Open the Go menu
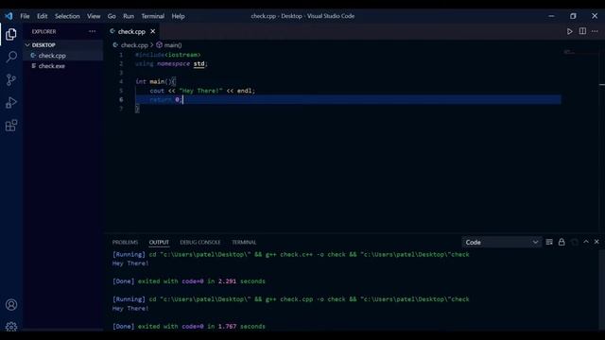 tap(112, 16)
